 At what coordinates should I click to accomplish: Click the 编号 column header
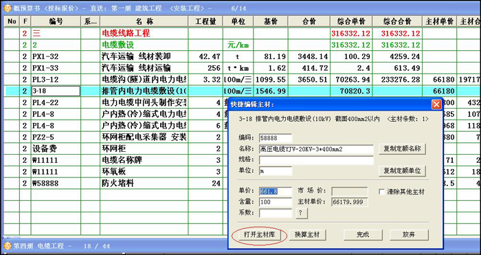[56, 21]
